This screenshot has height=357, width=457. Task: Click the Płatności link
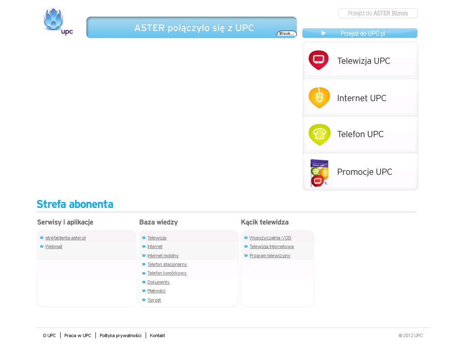pos(156,291)
